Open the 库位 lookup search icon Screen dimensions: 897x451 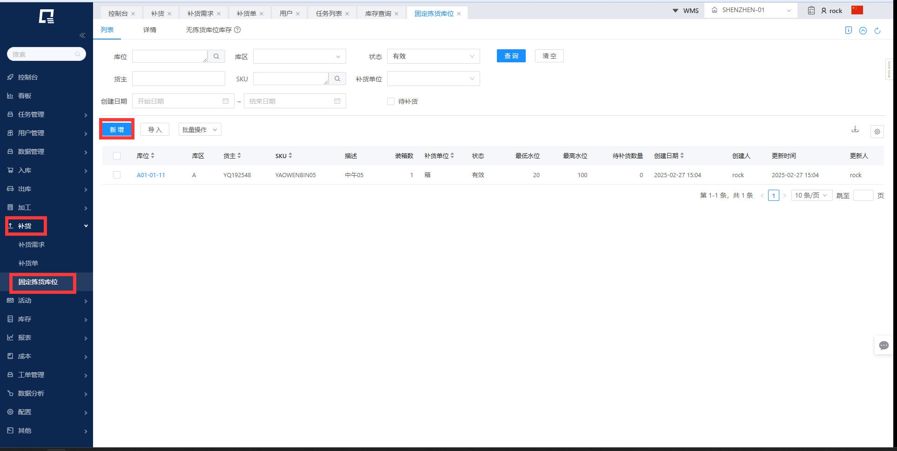[x=216, y=56]
